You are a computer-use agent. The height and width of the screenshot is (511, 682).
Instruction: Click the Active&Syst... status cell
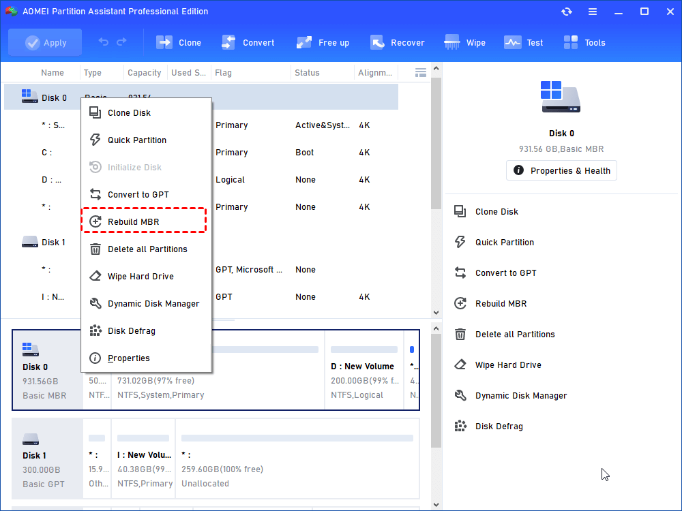(x=322, y=125)
